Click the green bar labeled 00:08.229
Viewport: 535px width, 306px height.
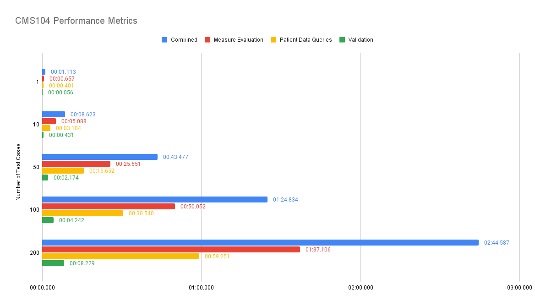pos(53,263)
